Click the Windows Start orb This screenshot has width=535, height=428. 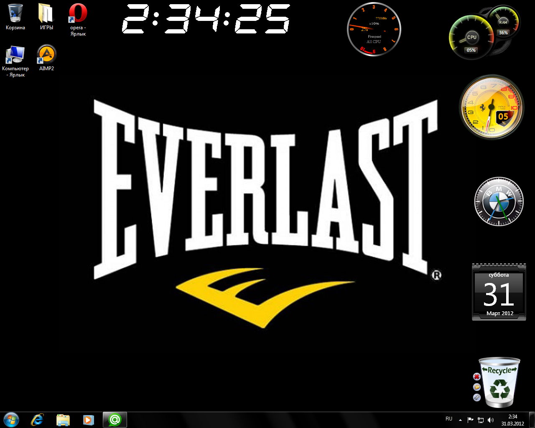pyautogui.click(x=11, y=420)
